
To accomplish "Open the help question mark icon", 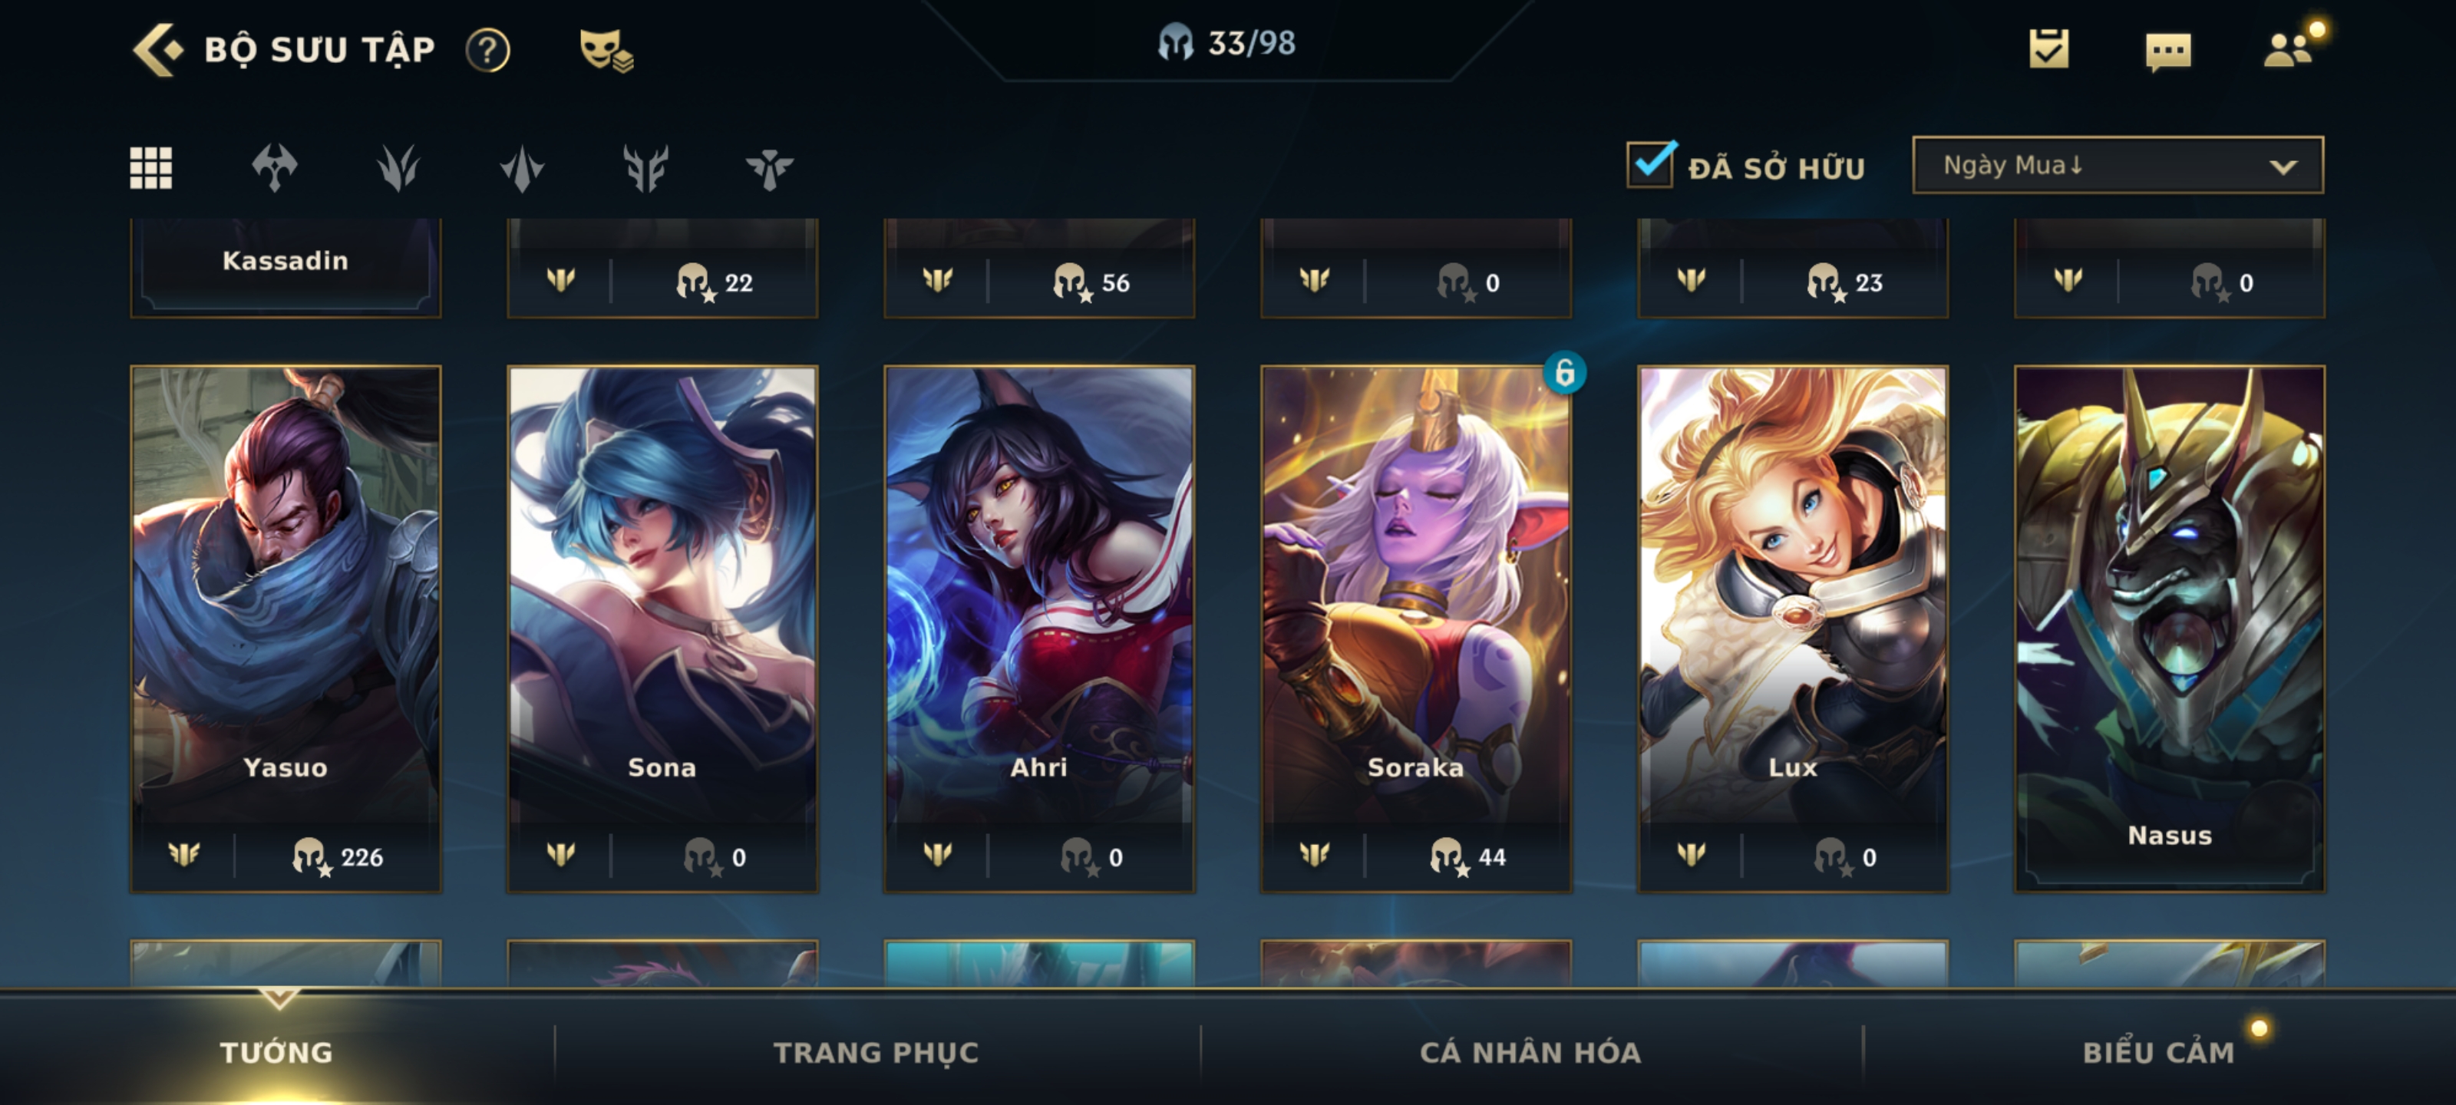I will tap(487, 50).
